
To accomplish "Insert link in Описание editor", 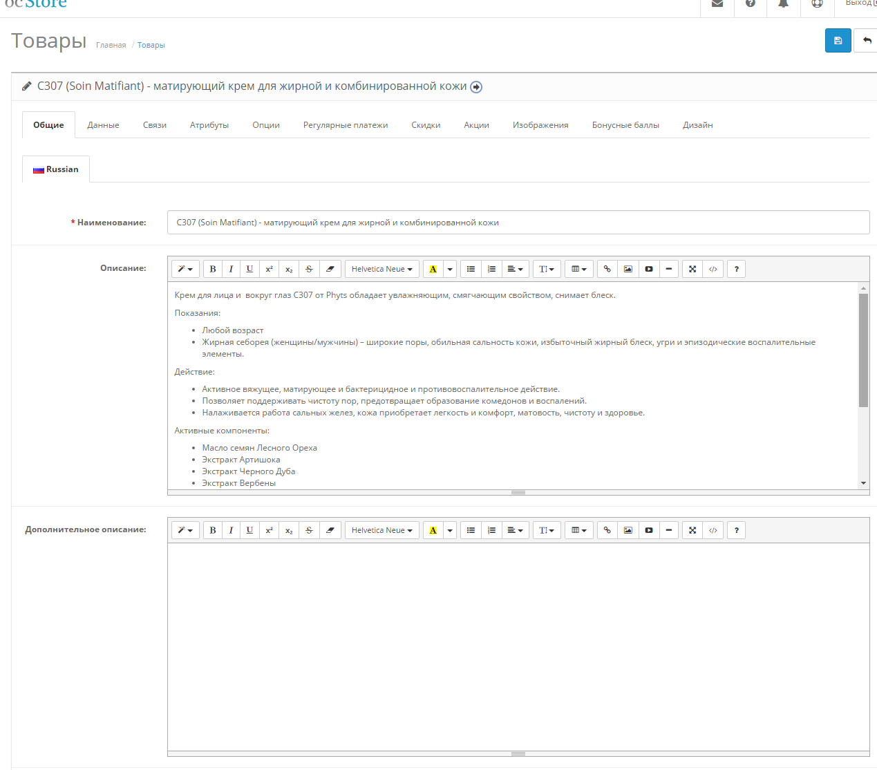I will pyautogui.click(x=607, y=269).
